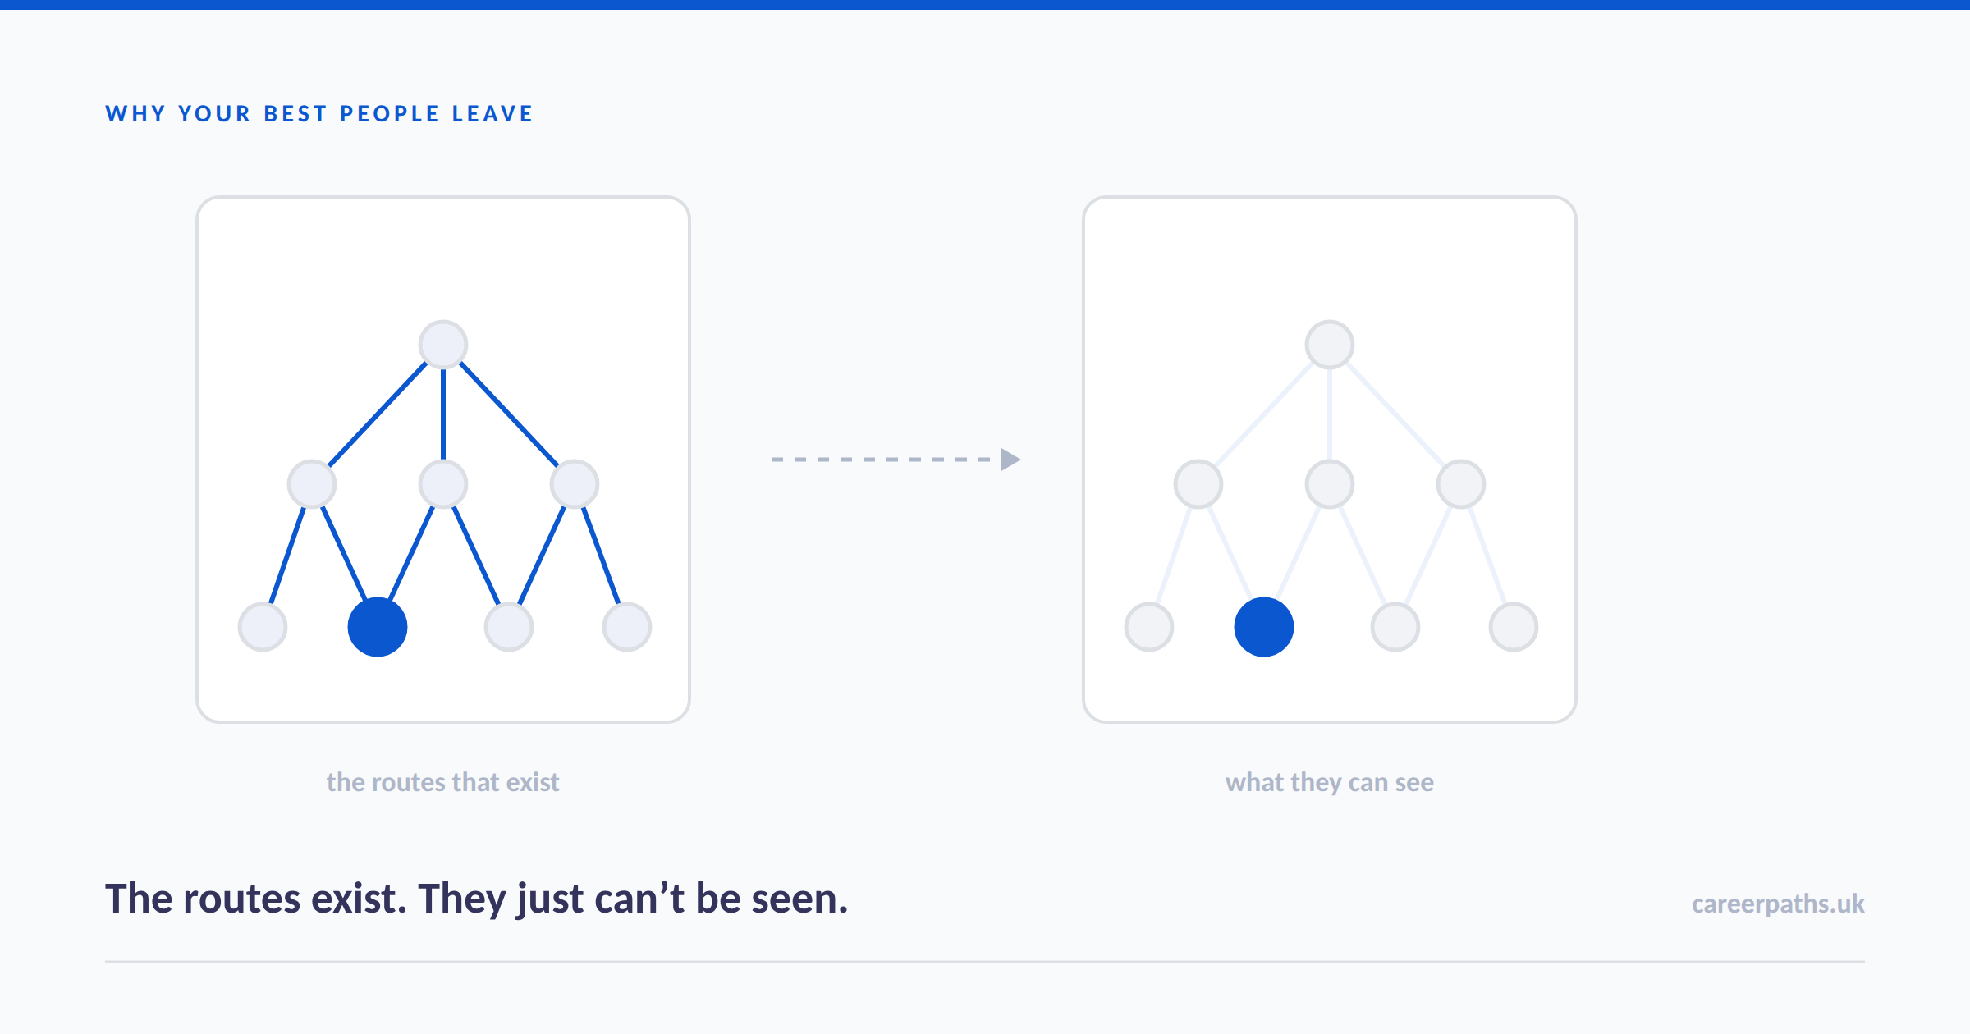Select middle-row center node in left diagram

tap(443, 484)
